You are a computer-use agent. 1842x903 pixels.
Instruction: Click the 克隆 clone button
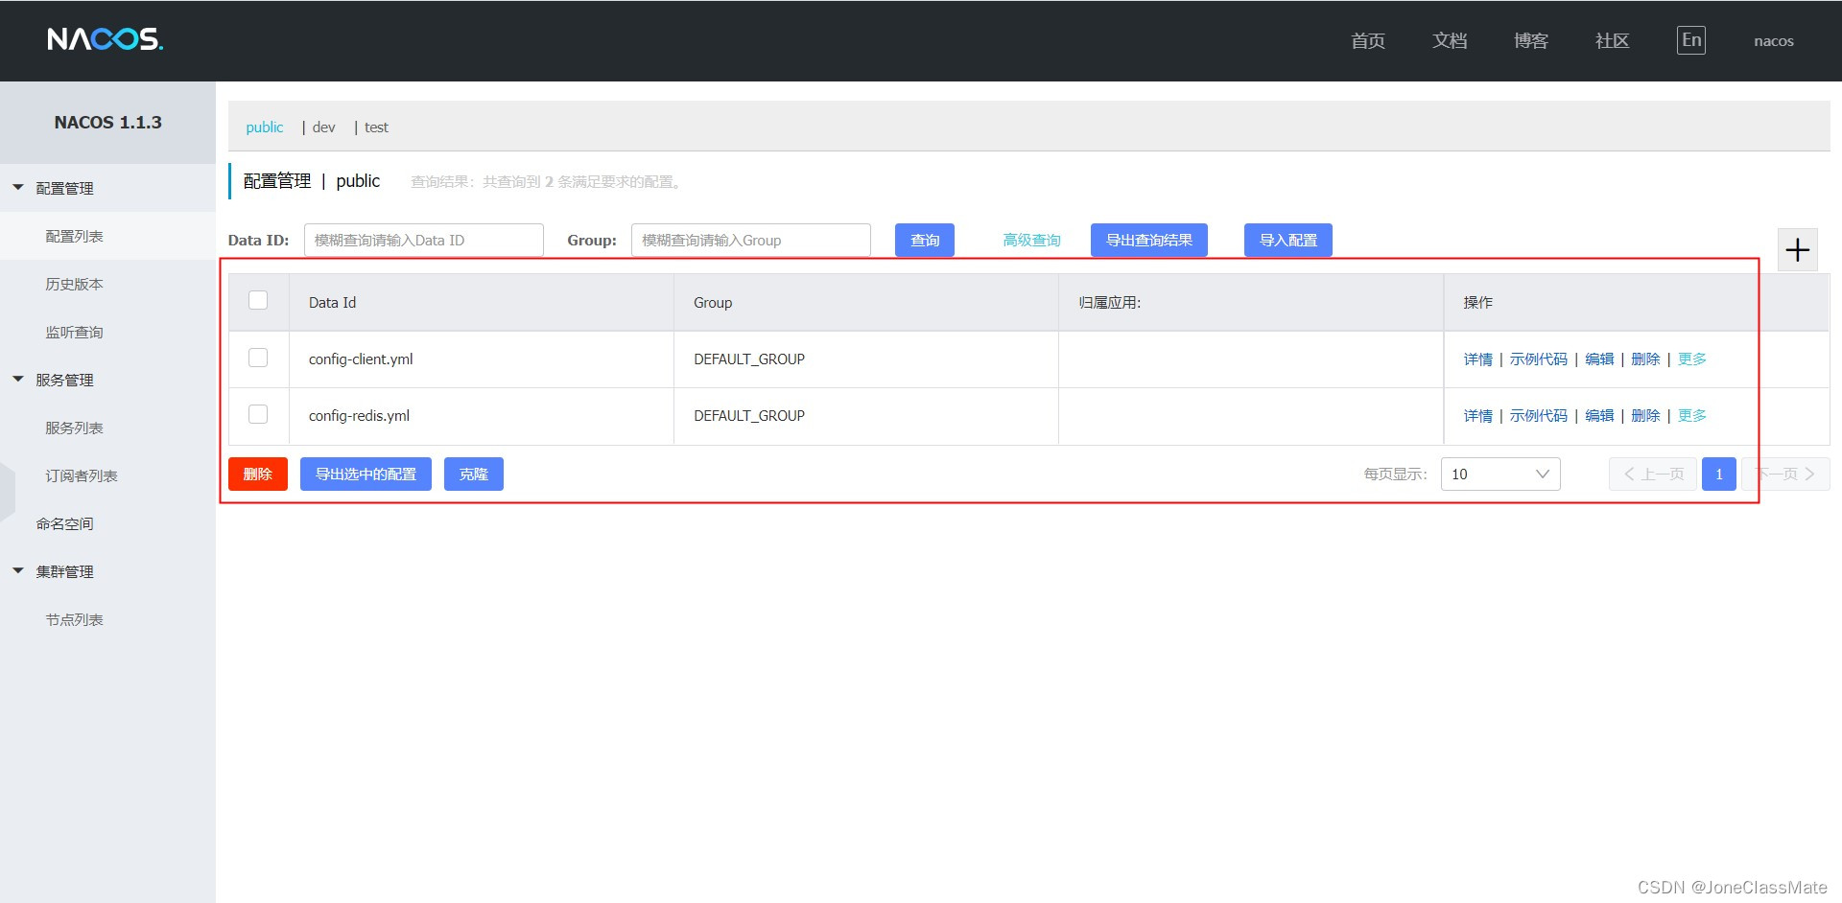(474, 475)
